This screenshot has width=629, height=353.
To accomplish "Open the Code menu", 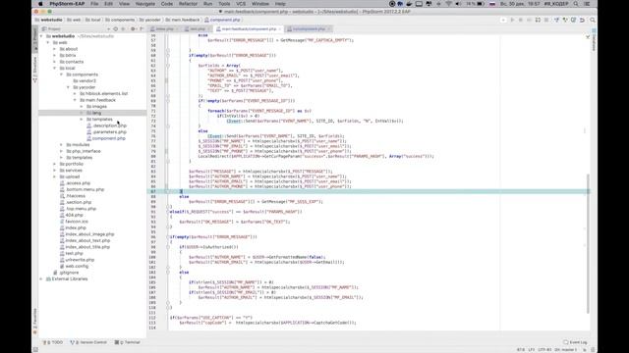I will (x=167, y=4).
